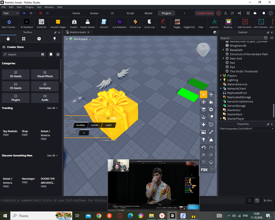The image size is (275, 220).
Task: Open the Windows Start menu
Action: 5,216
